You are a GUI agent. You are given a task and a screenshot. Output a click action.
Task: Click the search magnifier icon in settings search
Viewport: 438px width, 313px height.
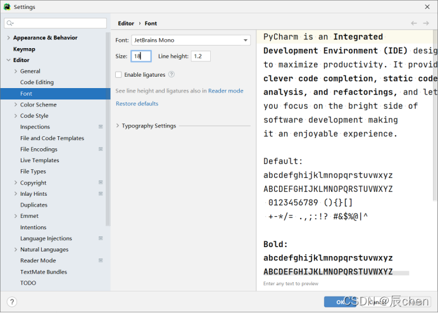coord(9,23)
